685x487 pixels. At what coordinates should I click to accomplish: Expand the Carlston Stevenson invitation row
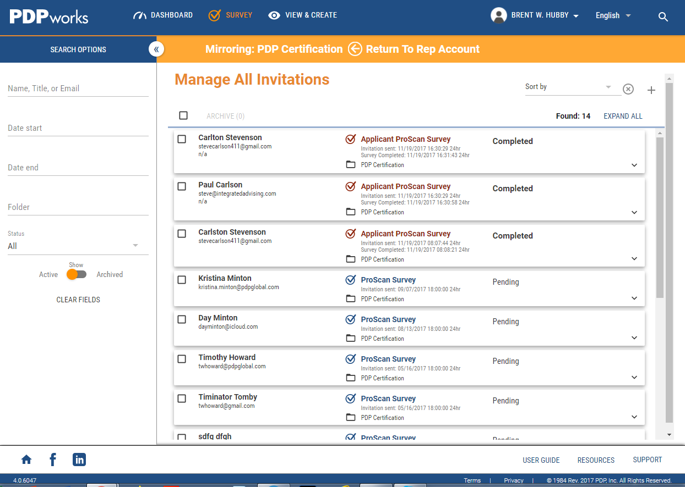634,258
